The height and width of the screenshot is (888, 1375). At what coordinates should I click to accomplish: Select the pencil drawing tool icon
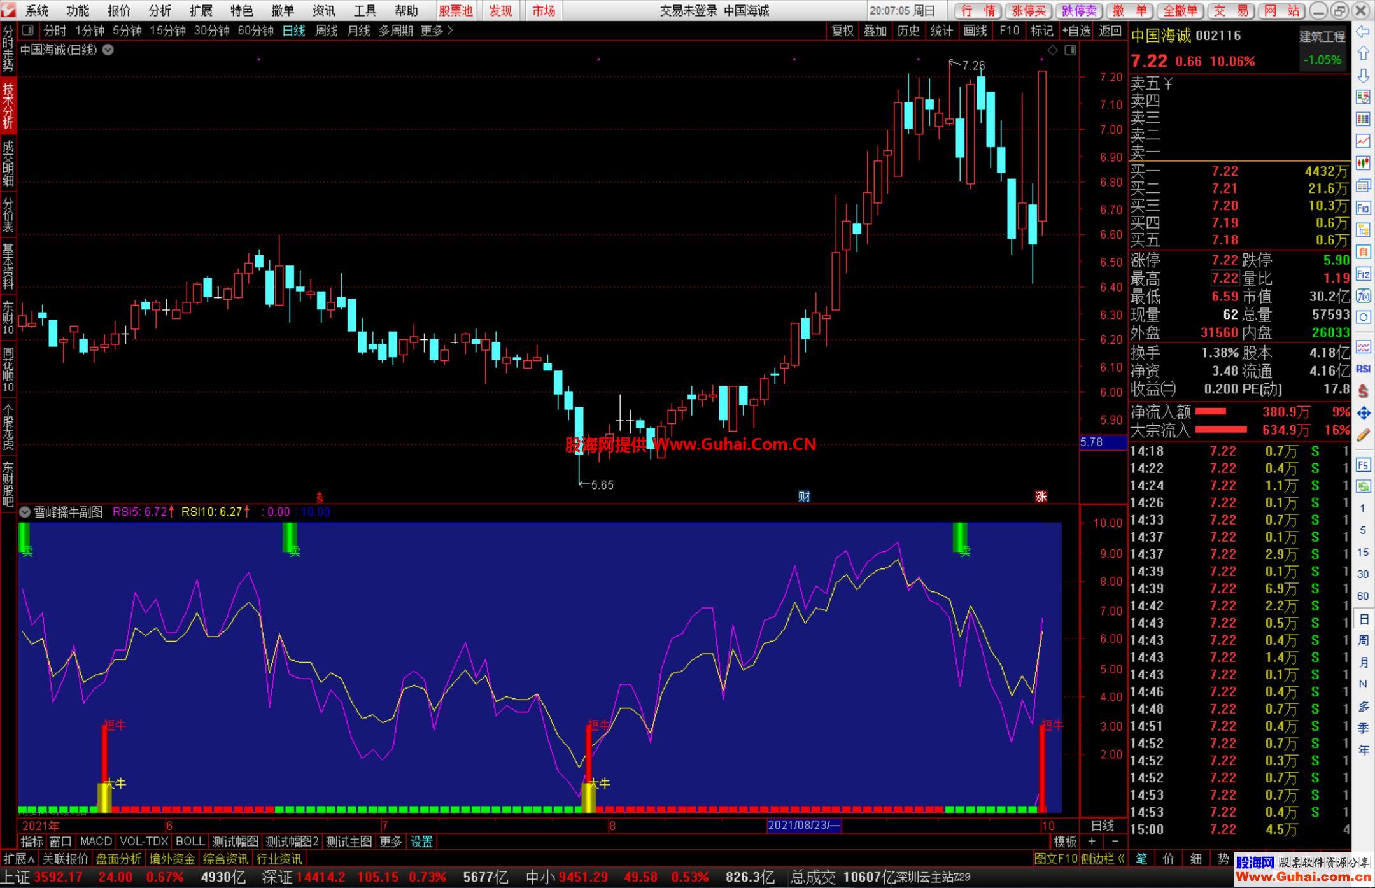coord(1363,435)
